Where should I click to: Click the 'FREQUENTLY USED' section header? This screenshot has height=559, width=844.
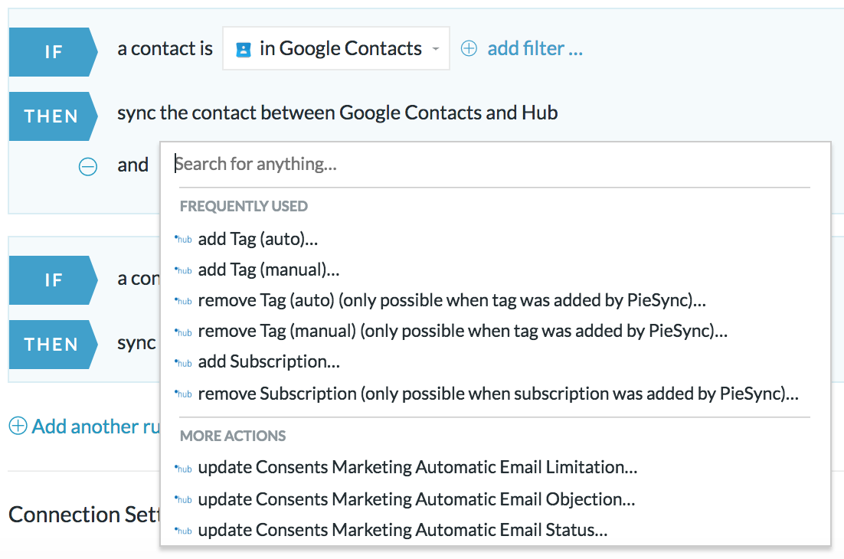244,206
